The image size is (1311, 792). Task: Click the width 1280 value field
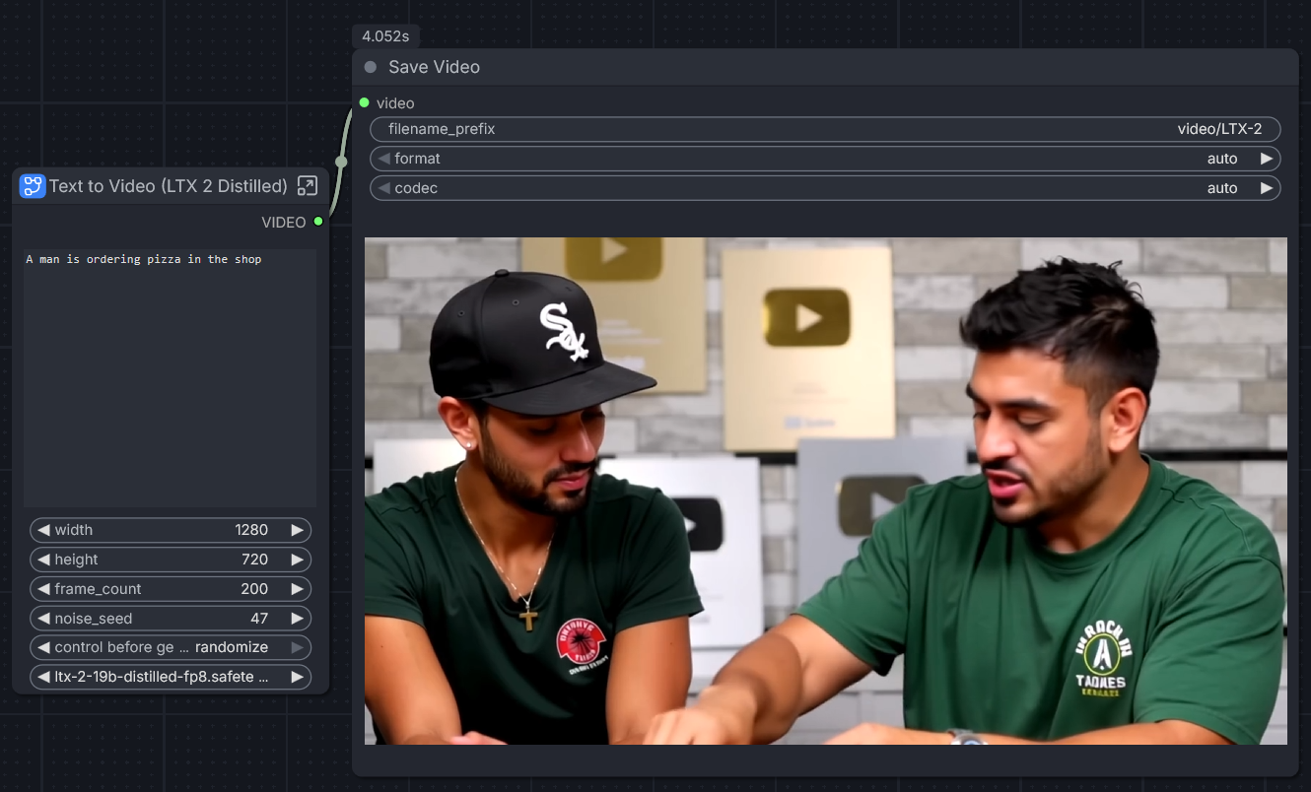tap(171, 530)
